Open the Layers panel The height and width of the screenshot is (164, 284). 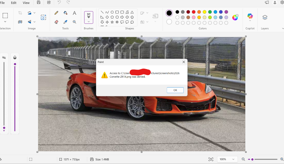coord(265,17)
